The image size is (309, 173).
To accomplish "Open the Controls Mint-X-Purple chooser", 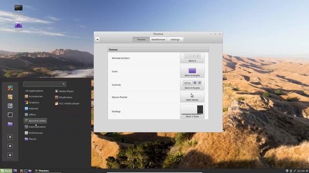I will click(x=192, y=85).
